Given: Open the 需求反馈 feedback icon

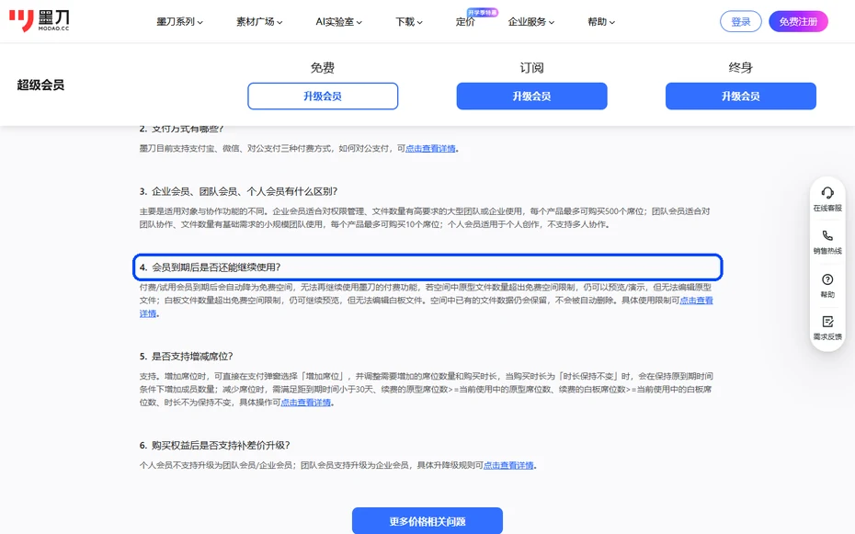Looking at the screenshot, I should 827,322.
